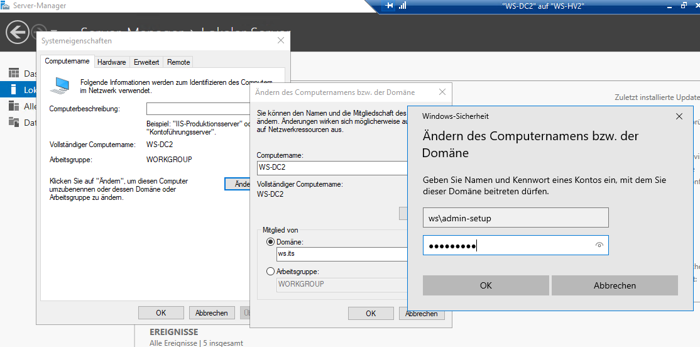
Task: Switch to the Hardware tab
Action: click(112, 62)
